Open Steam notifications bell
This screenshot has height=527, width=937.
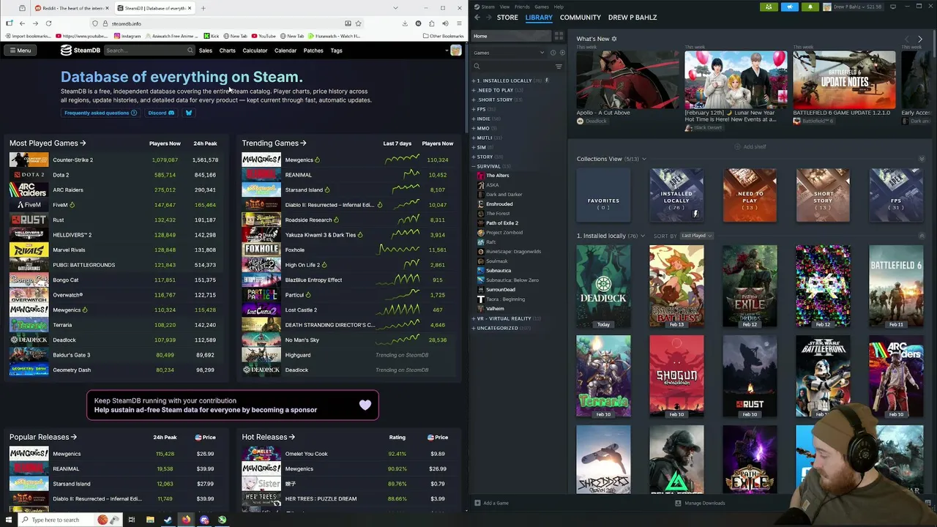click(810, 7)
